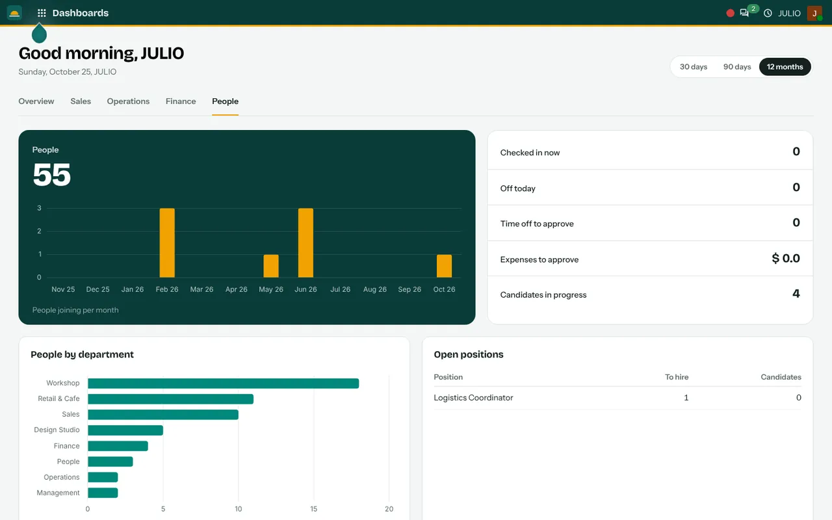Click the 'People by department' heading
The height and width of the screenshot is (520, 832).
(x=82, y=354)
